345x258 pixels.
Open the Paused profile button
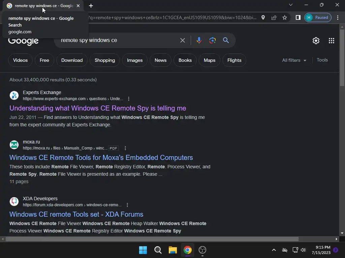(x=318, y=17)
